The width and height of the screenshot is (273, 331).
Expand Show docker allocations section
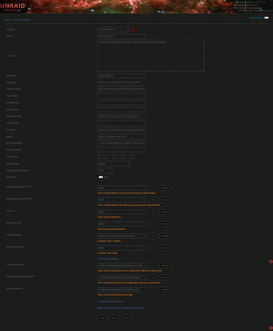pos(111,301)
